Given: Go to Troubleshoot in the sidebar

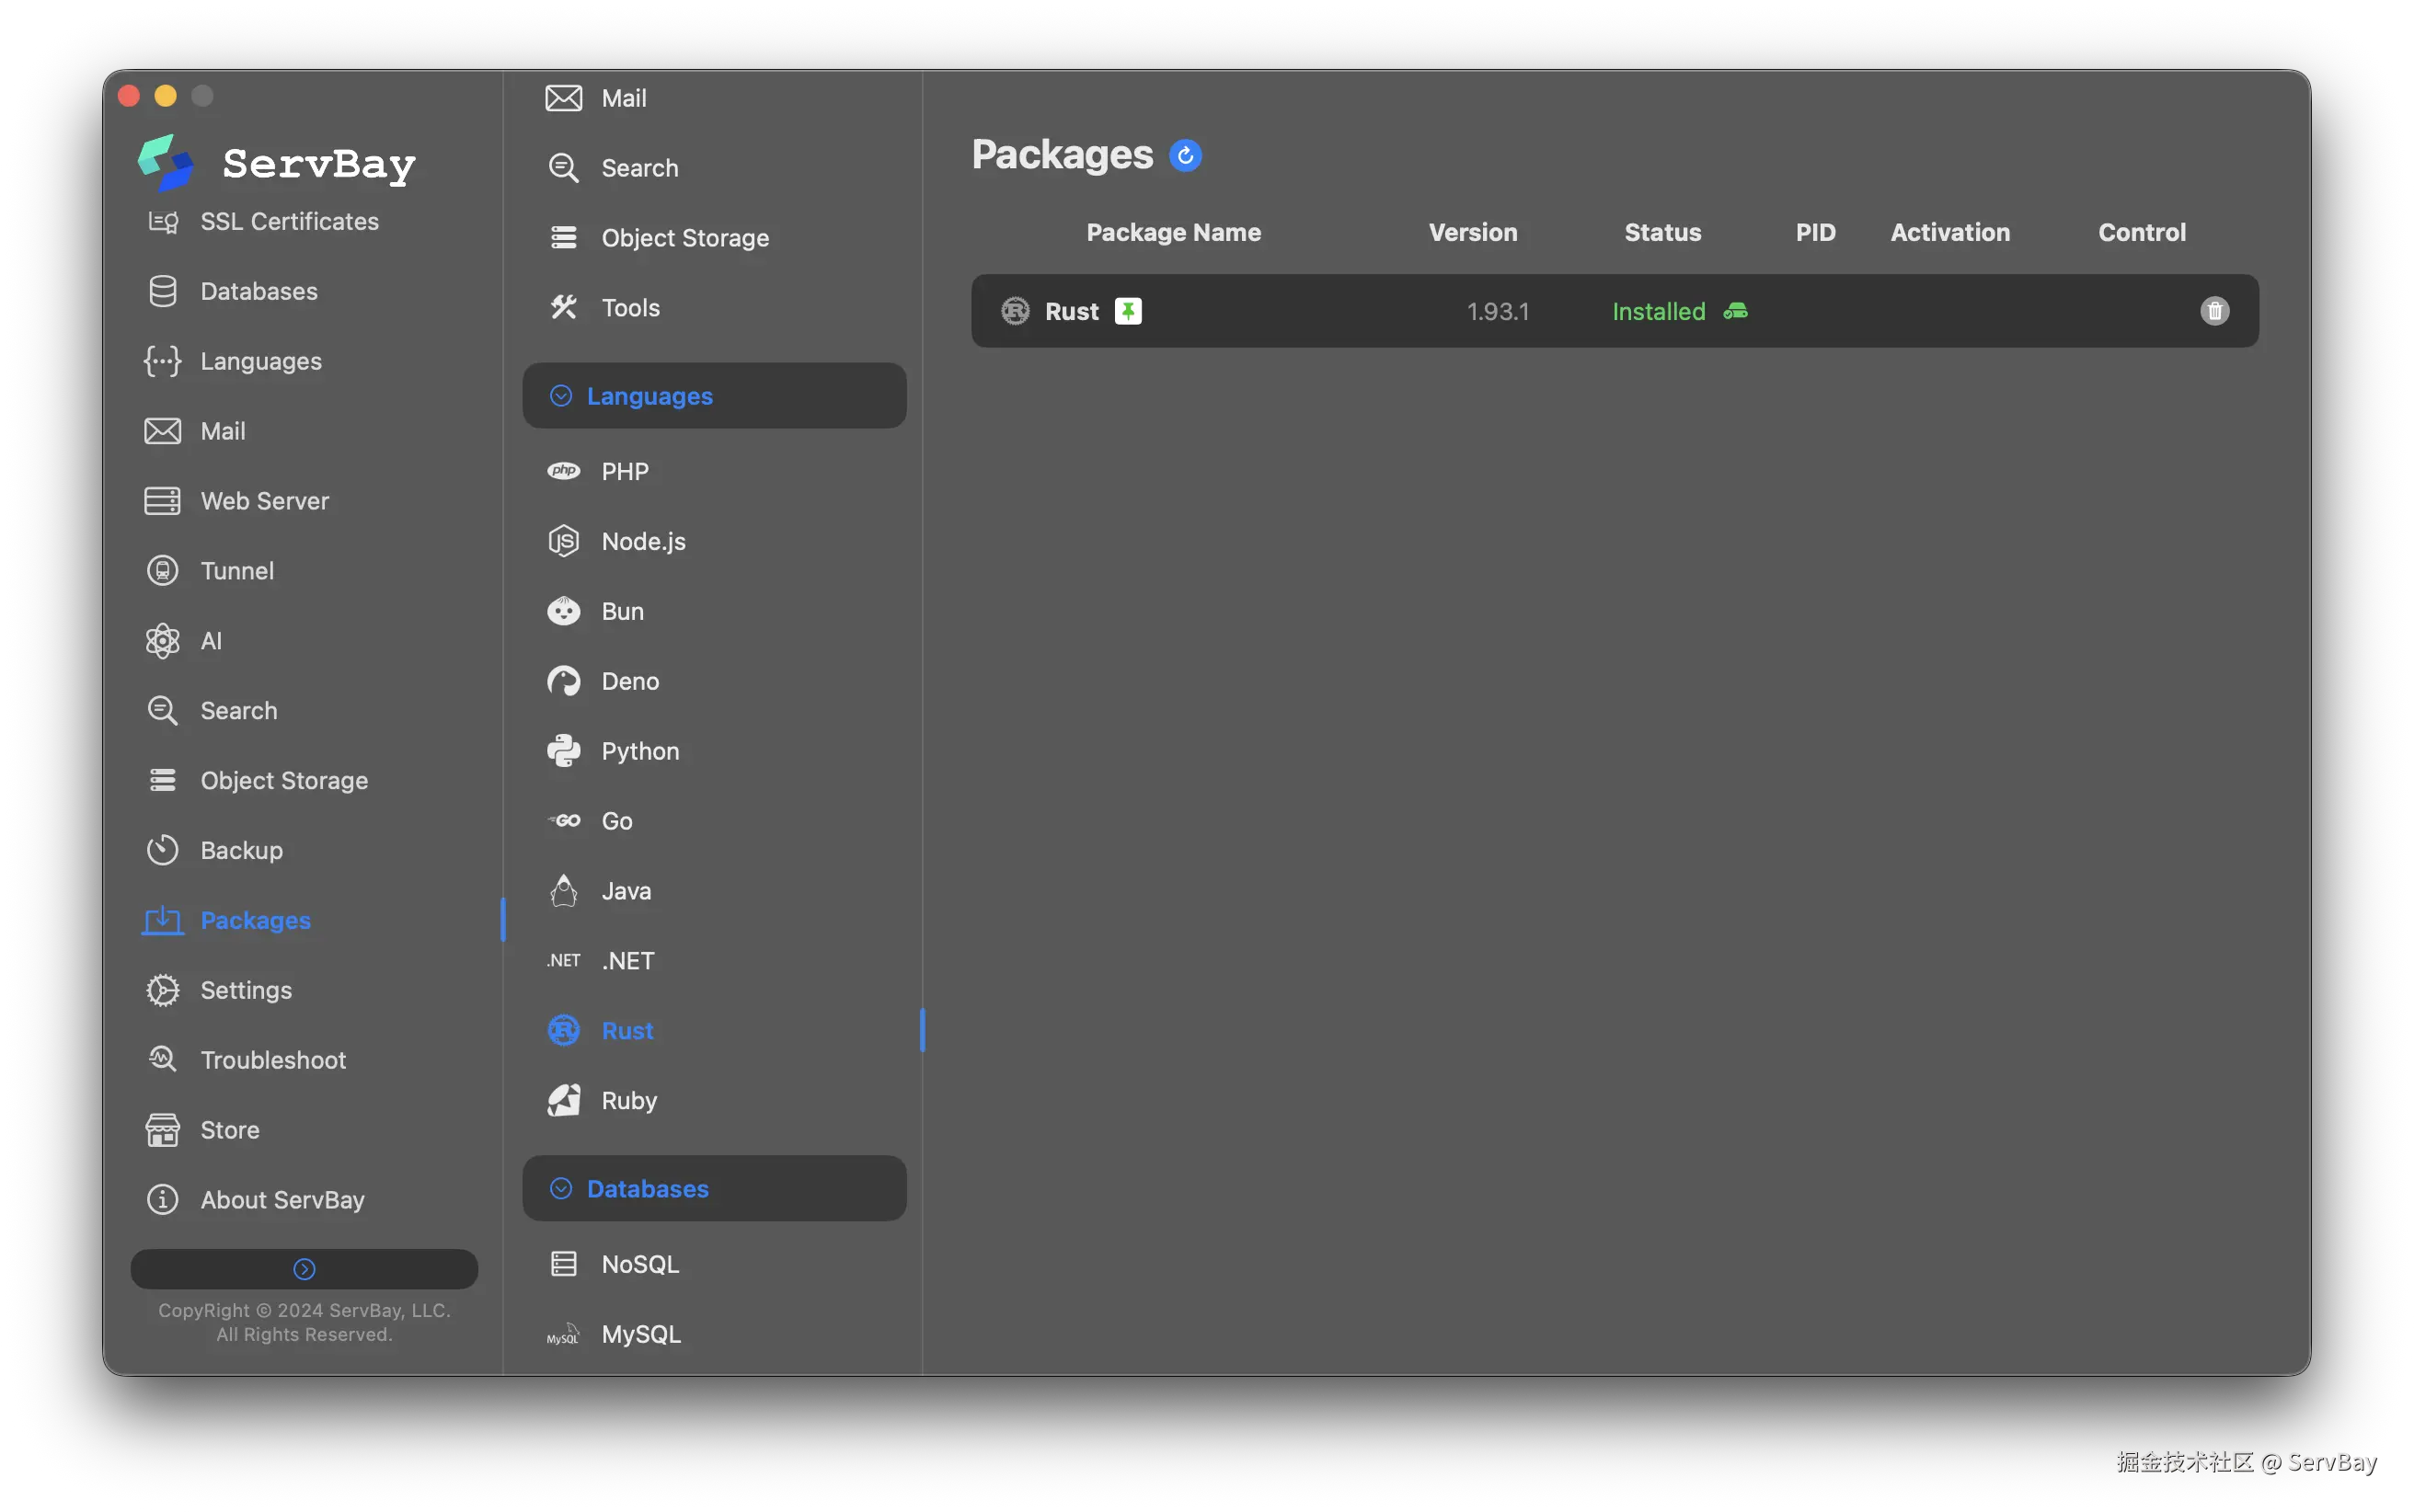Looking at the screenshot, I should click(x=273, y=1060).
